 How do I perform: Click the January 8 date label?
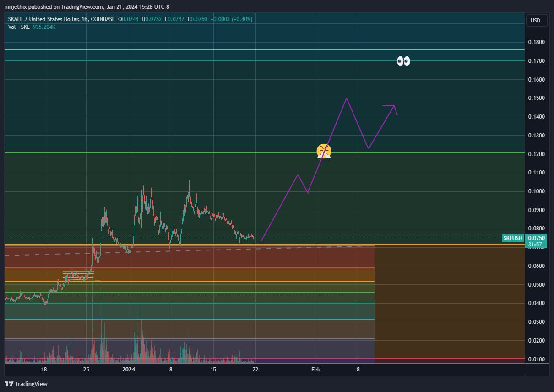coord(171,370)
